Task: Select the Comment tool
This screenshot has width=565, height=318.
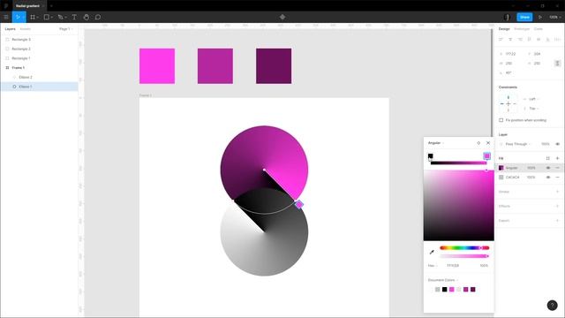Action: click(x=98, y=17)
